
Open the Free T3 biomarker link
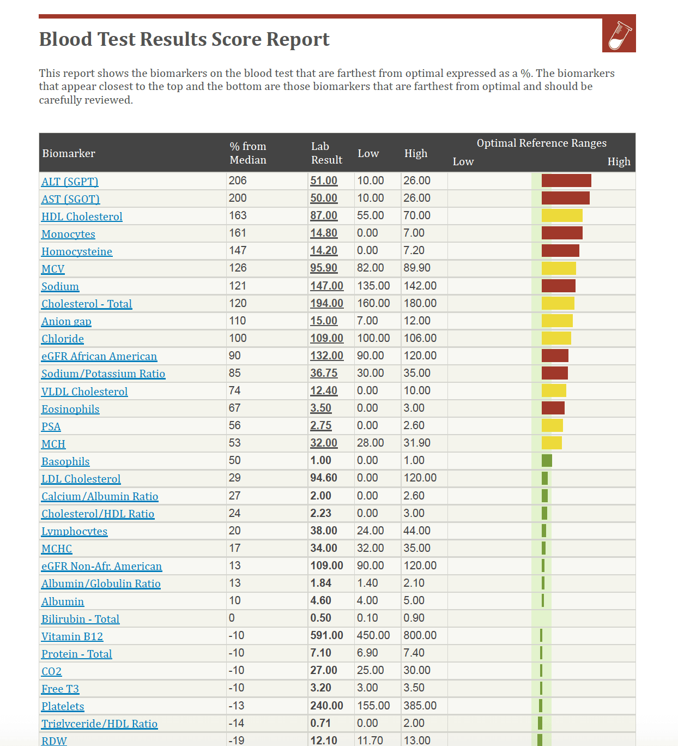[x=60, y=689]
